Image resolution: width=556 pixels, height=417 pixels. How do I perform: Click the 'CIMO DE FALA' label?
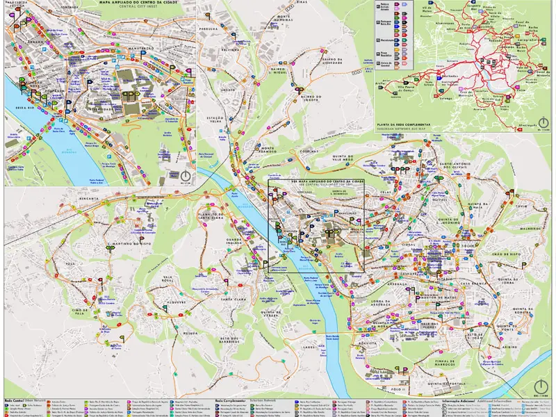point(79,311)
